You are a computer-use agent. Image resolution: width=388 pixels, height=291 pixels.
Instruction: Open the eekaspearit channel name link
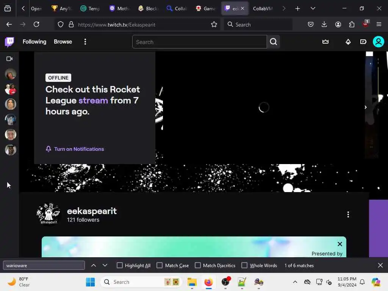coord(92,211)
